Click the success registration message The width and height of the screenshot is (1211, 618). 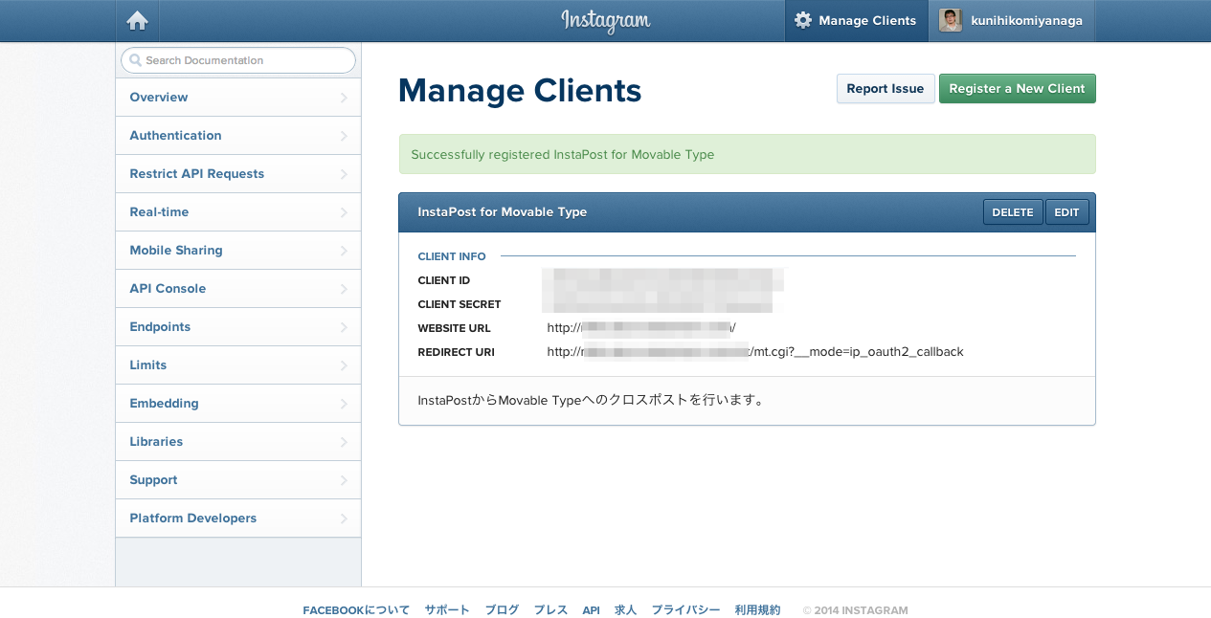[747, 154]
